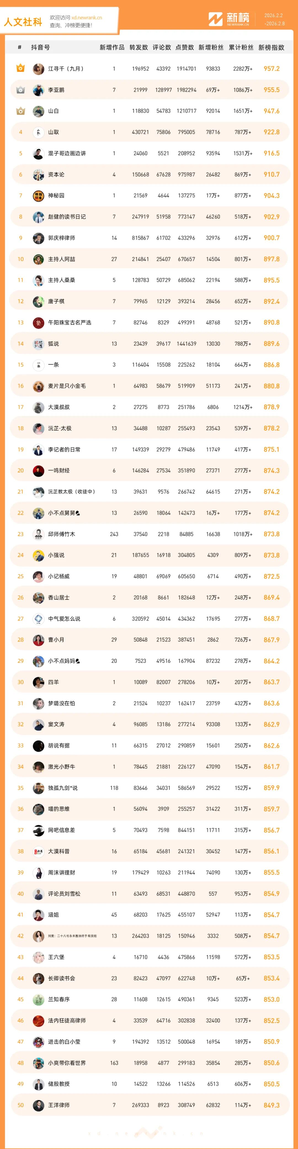Click the 神秘园 account avatar

pos(38,196)
